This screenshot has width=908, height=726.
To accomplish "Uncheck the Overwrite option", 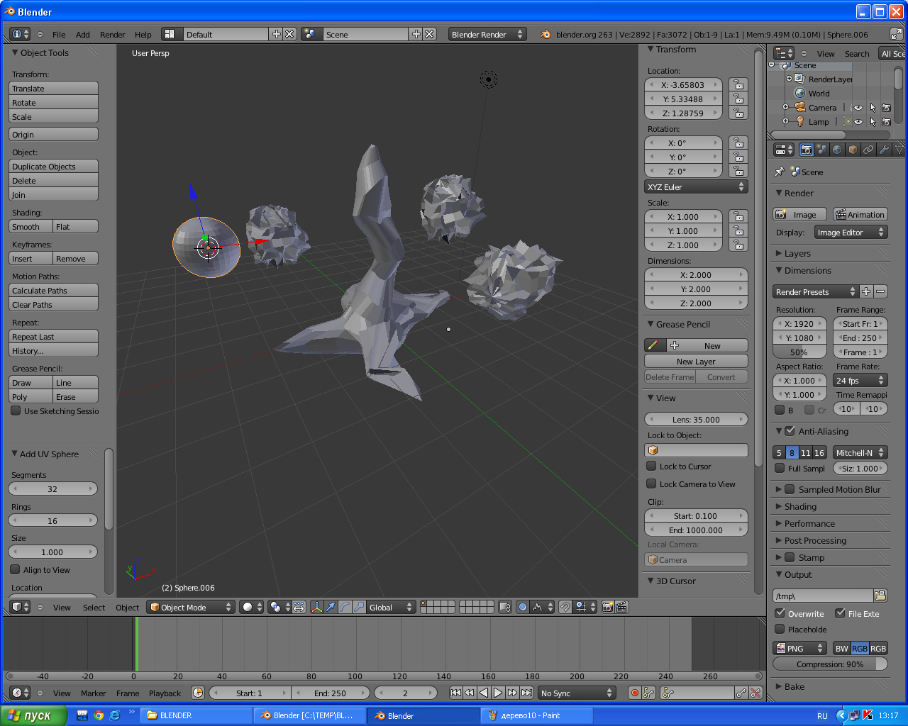I will 780,613.
